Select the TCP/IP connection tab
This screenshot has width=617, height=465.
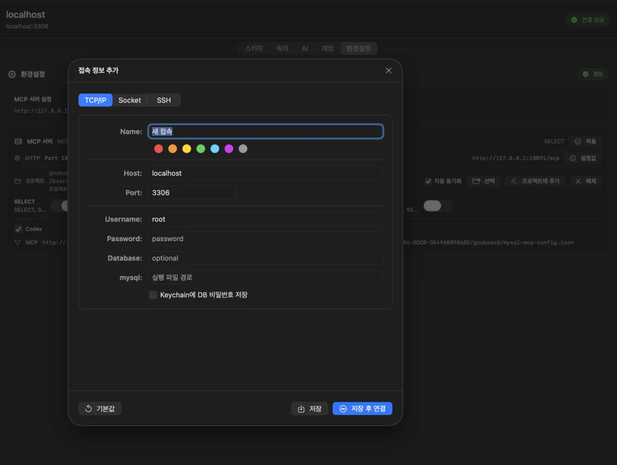(96, 100)
